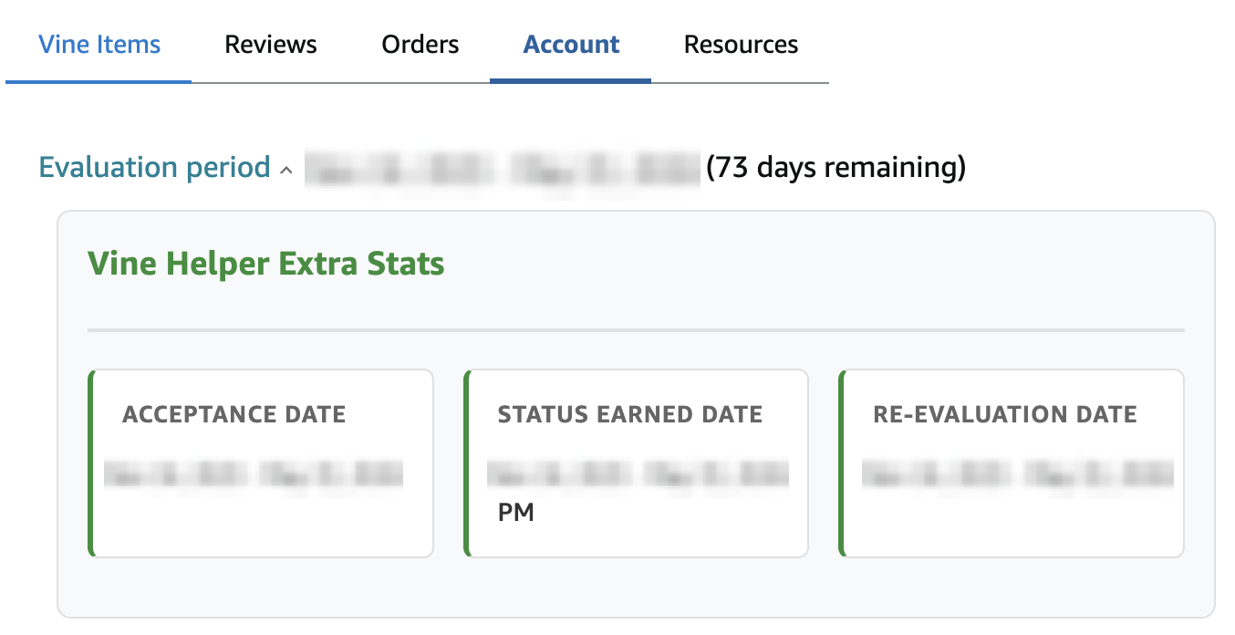Collapse the Evaluation period chevron
This screenshot has width=1235, height=635.
pyautogui.click(x=286, y=170)
